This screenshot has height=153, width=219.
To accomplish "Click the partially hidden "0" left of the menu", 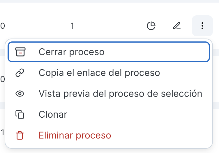I will (2, 79).
